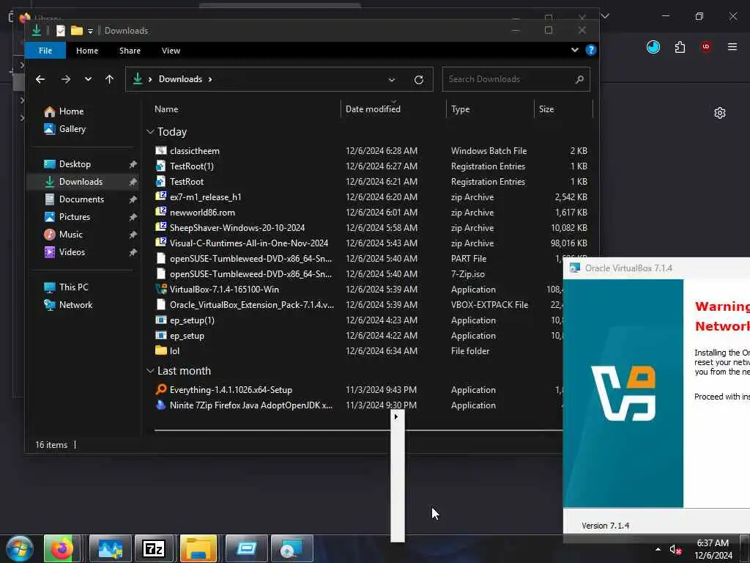Select the Oracle_VirtualBox_Extension_Pack file
This screenshot has width=750, height=563.
[252, 305]
